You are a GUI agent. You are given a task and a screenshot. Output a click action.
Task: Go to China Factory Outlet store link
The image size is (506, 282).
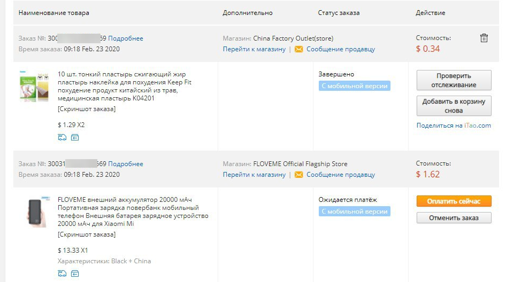click(x=254, y=49)
